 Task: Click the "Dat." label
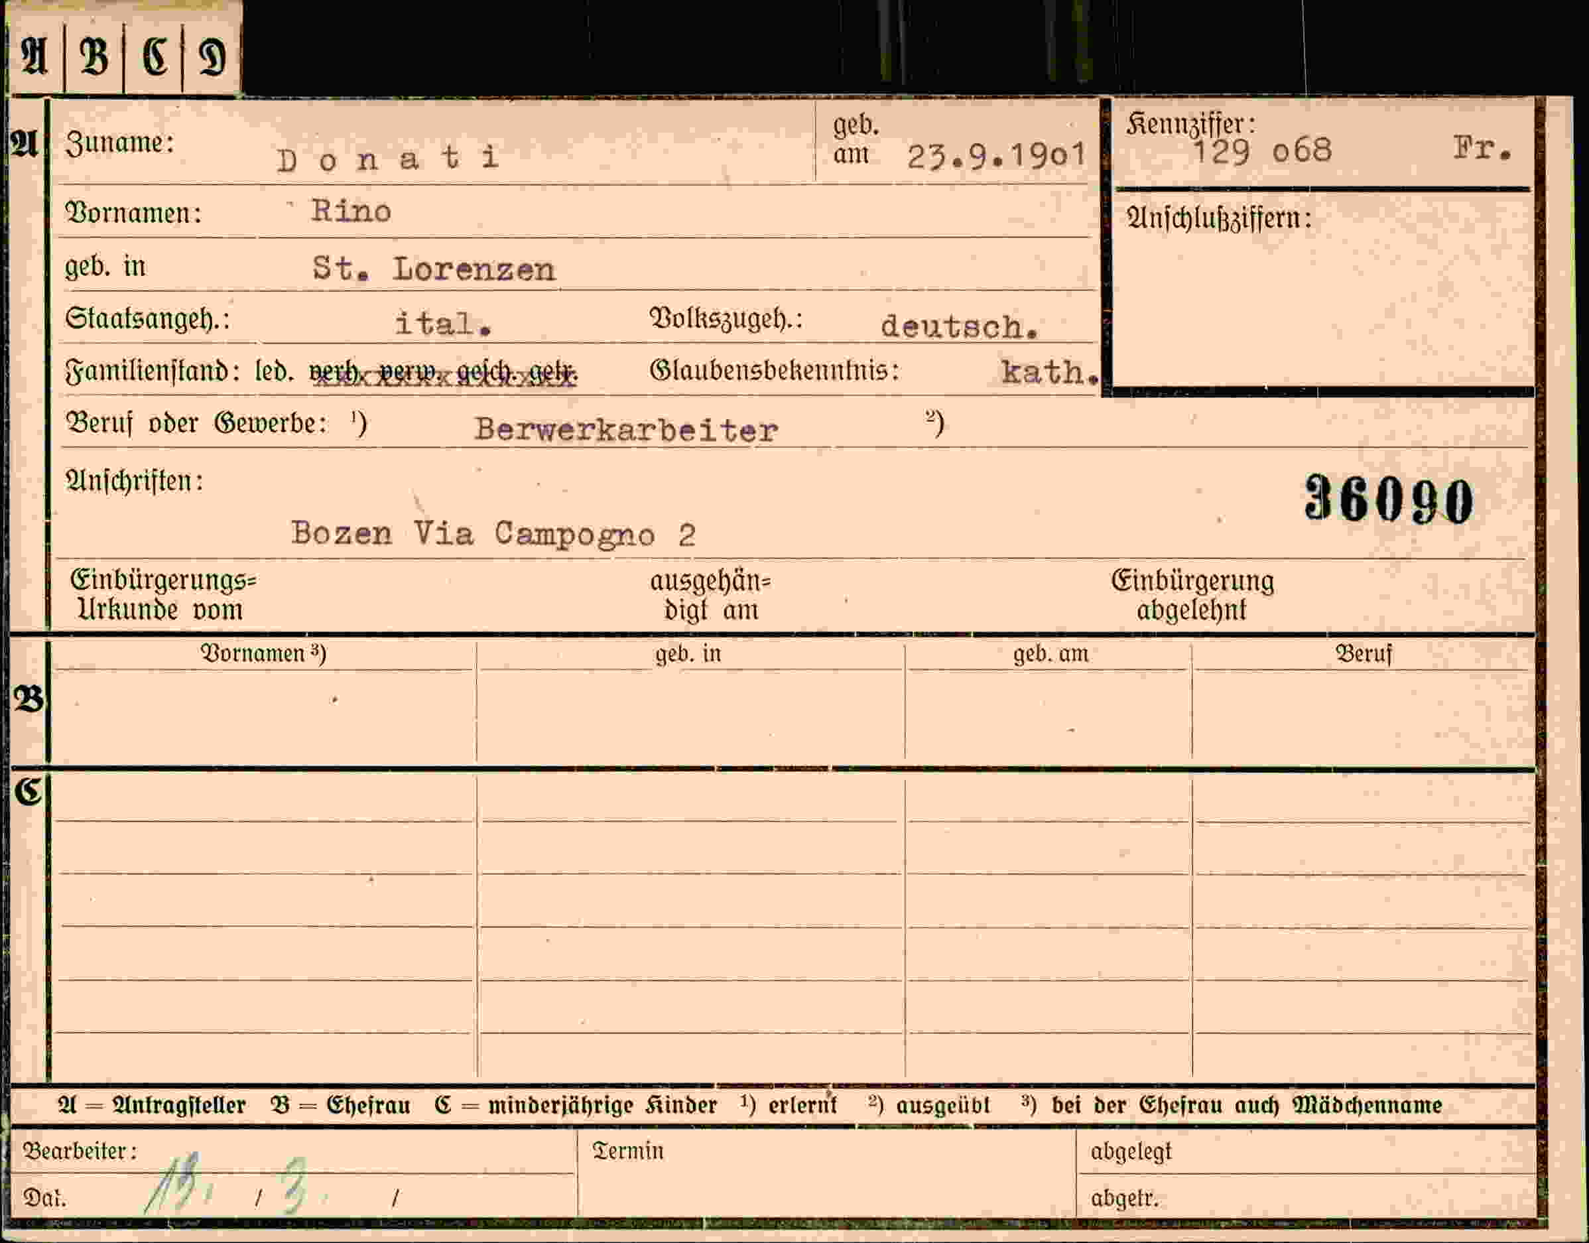click(44, 1197)
